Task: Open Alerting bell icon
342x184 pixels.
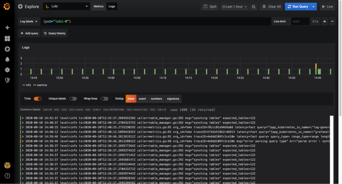Action: (7, 59)
